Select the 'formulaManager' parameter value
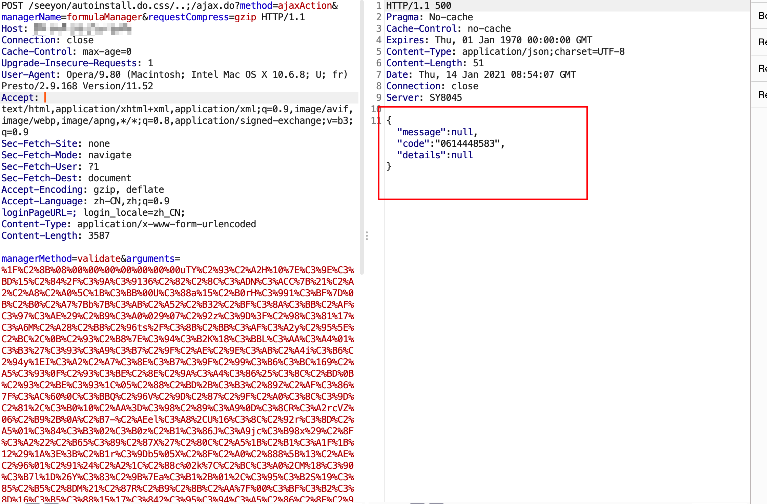This screenshot has height=504, width=767. (x=104, y=17)
